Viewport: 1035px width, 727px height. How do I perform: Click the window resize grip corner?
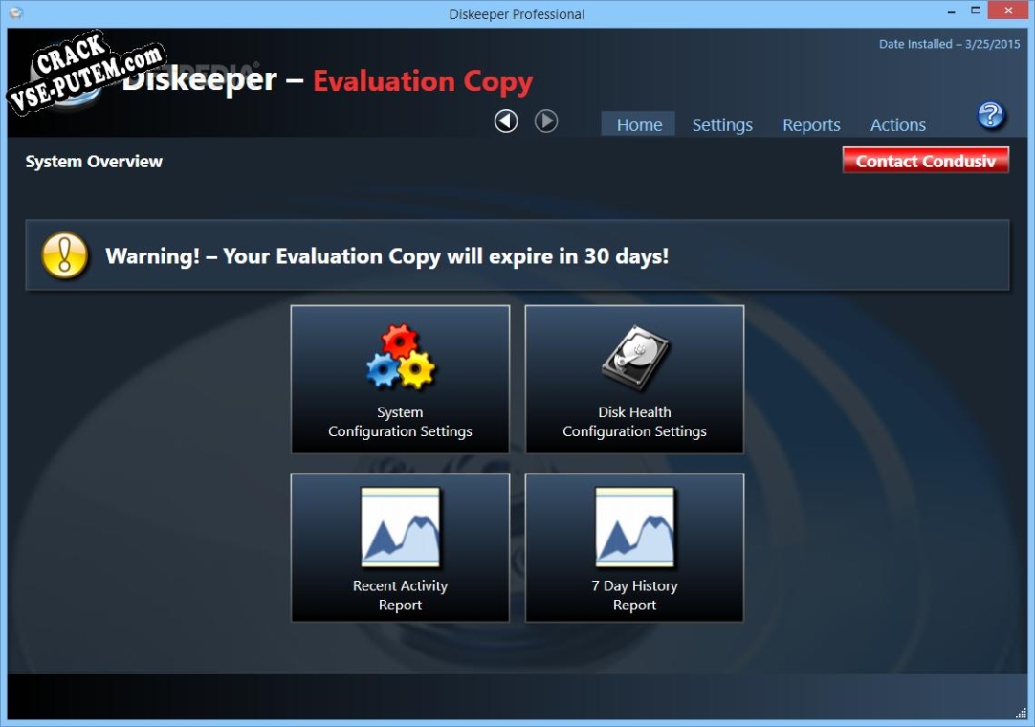click(x=1021, y=712)
